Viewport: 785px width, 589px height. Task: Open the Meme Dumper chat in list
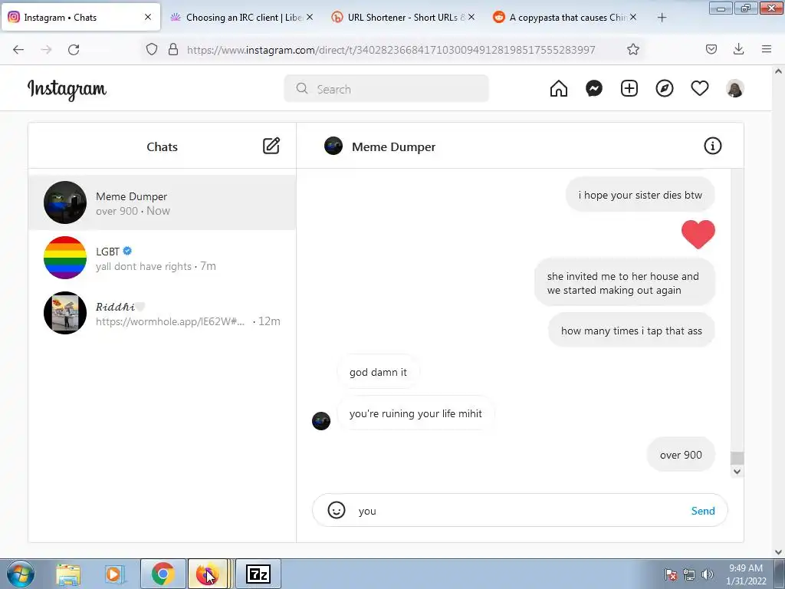(x=163, y=202)
